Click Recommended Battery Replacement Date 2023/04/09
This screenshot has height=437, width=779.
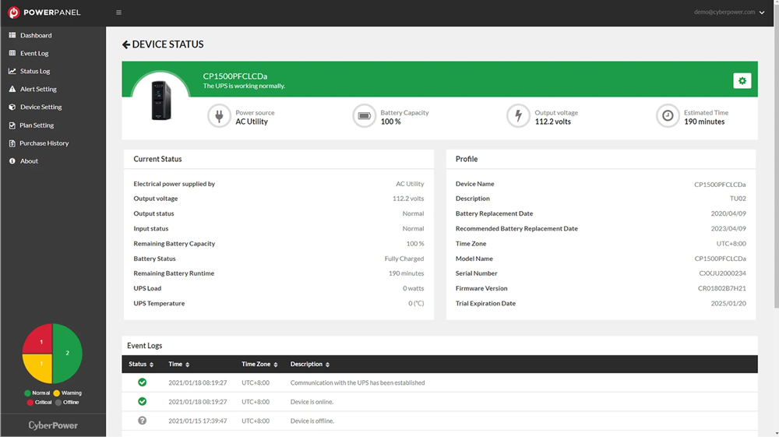[x=728, y=228]
